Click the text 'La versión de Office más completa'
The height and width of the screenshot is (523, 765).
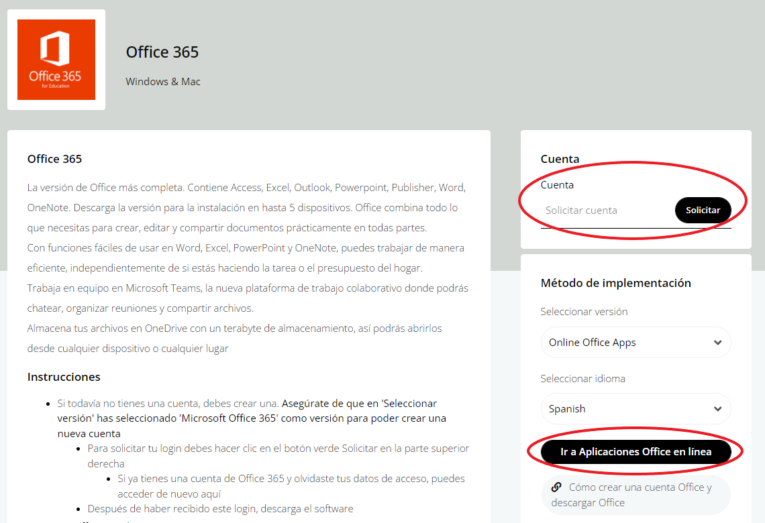tap(105, 187)
